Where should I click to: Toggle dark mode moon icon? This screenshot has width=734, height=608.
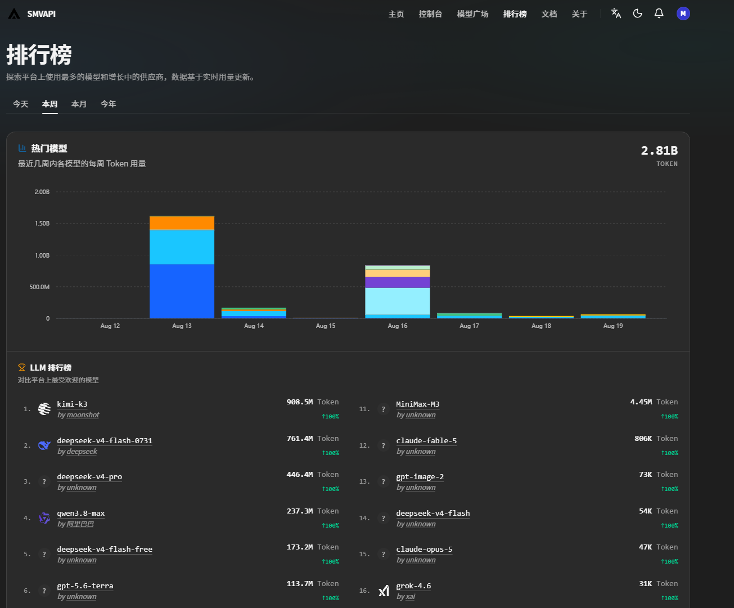[638, 13]
